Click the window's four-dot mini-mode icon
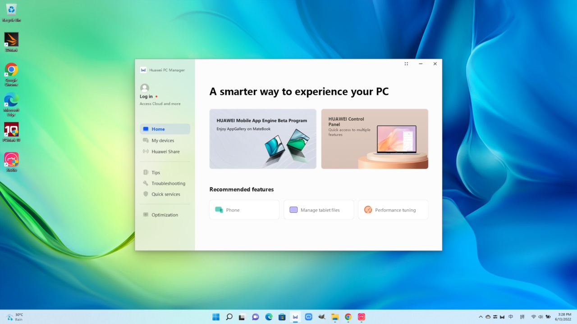The image size is (577, 324). point(406,64)
